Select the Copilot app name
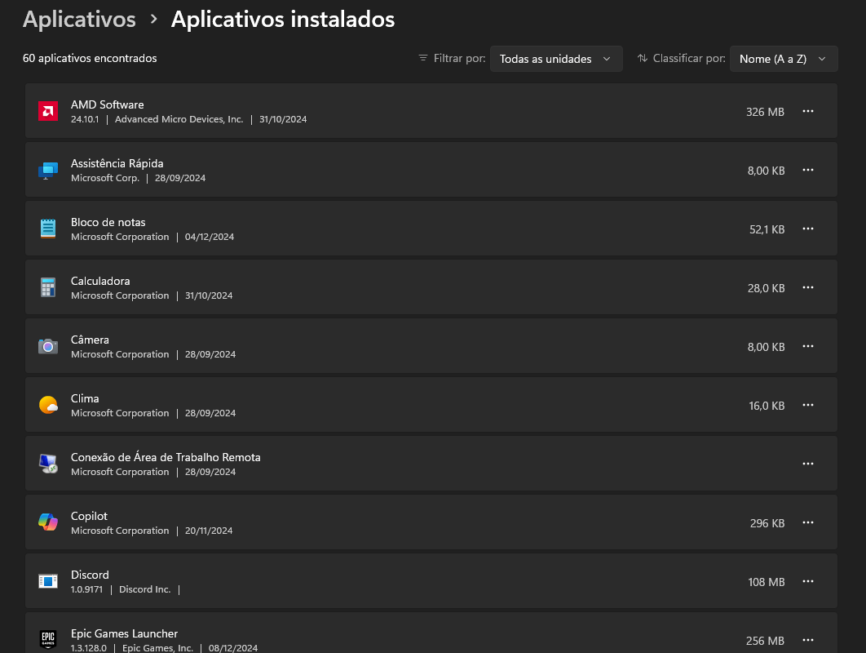This screenshot has height=653, width=866. tap(89, 516)
